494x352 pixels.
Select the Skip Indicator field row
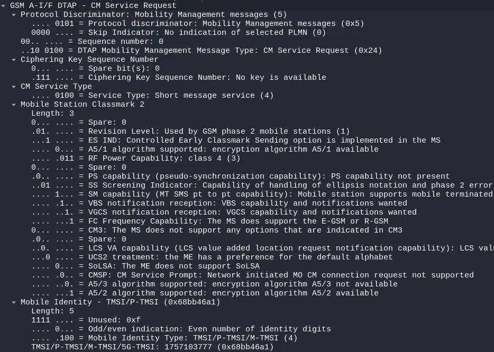178,33
